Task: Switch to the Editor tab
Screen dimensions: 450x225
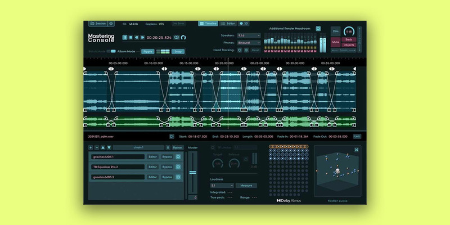Action: pos(228,24)
